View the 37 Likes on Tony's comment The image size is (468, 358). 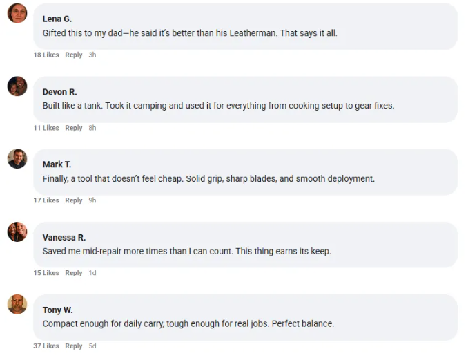tap(46, 346)
